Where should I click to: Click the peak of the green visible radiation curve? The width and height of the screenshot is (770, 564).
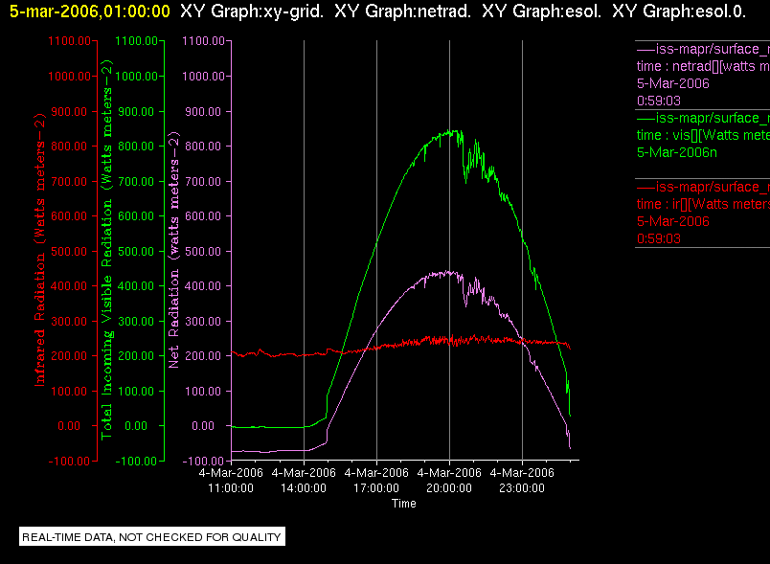tap(449, 131)
